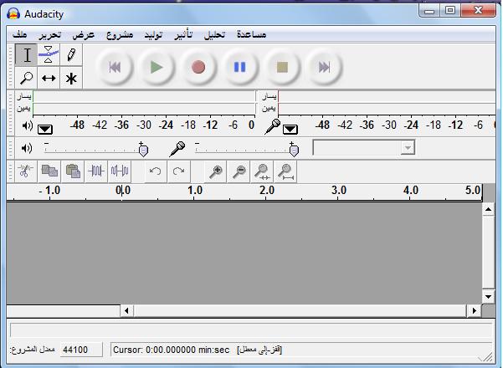Click the green Play button

[x=157, y=67]
